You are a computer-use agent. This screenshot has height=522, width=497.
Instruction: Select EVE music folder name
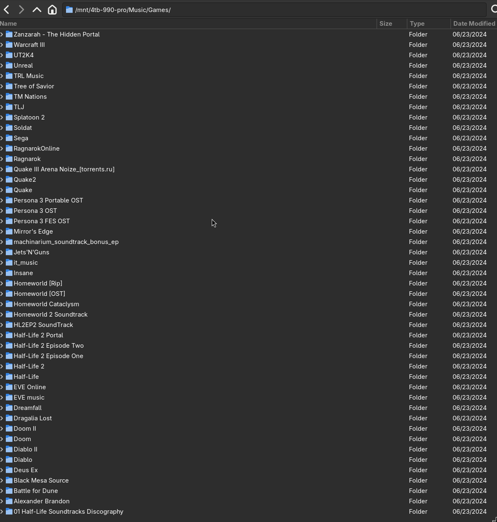tap(29, 398)
